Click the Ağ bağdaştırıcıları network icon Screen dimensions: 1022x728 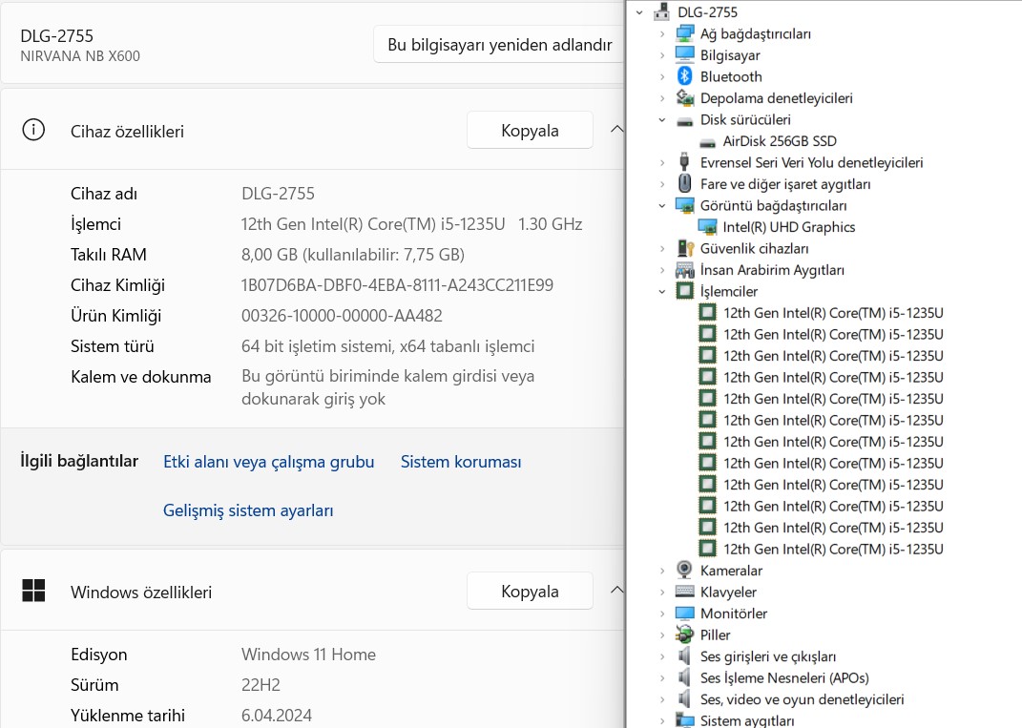[684, 33]
